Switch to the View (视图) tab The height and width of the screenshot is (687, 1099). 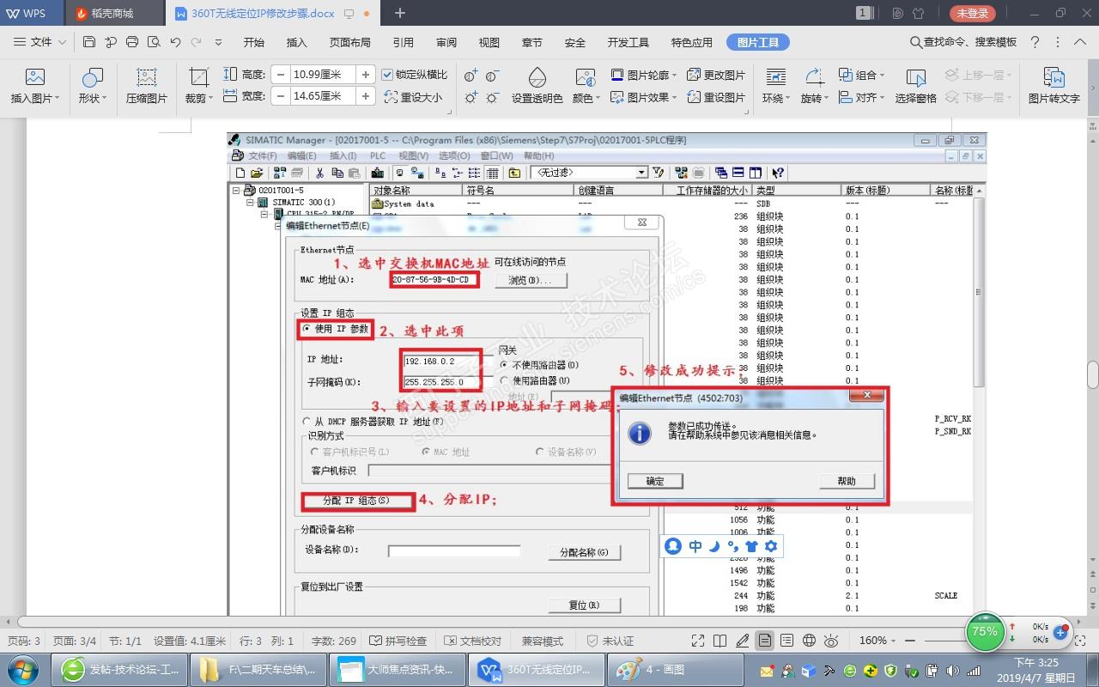point(489,42)
